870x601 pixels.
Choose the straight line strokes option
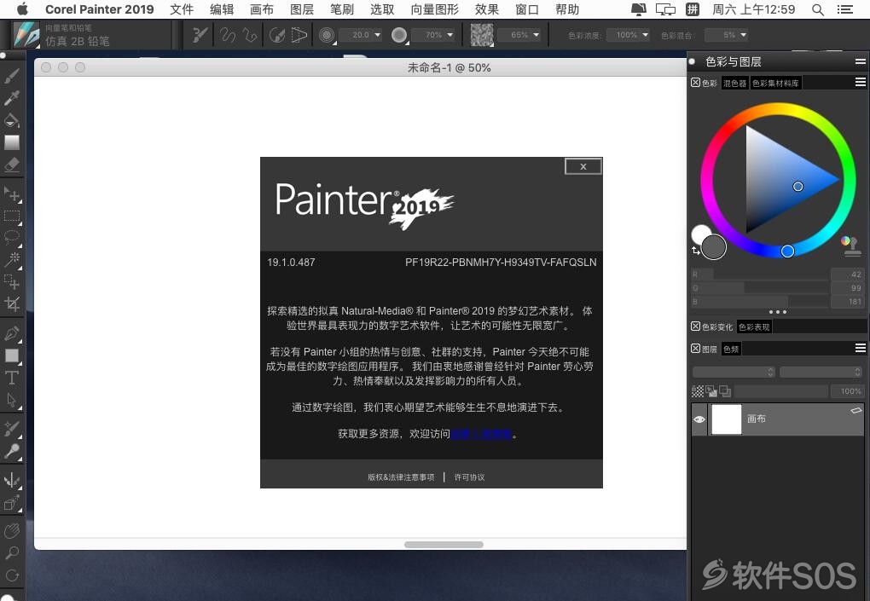click(250, 35)
